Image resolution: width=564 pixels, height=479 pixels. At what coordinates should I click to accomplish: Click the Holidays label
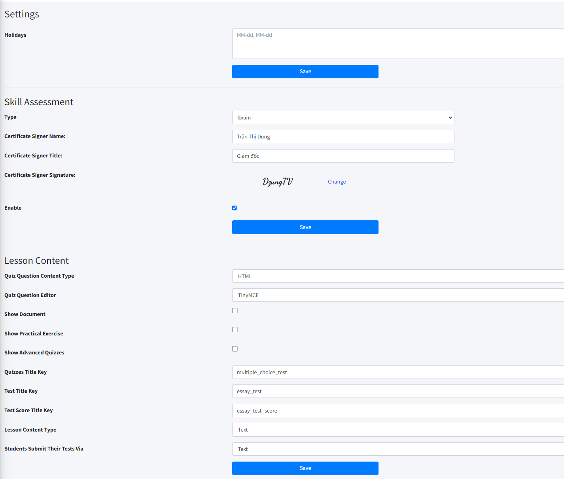pyautogui.click(x=15, y=35)
